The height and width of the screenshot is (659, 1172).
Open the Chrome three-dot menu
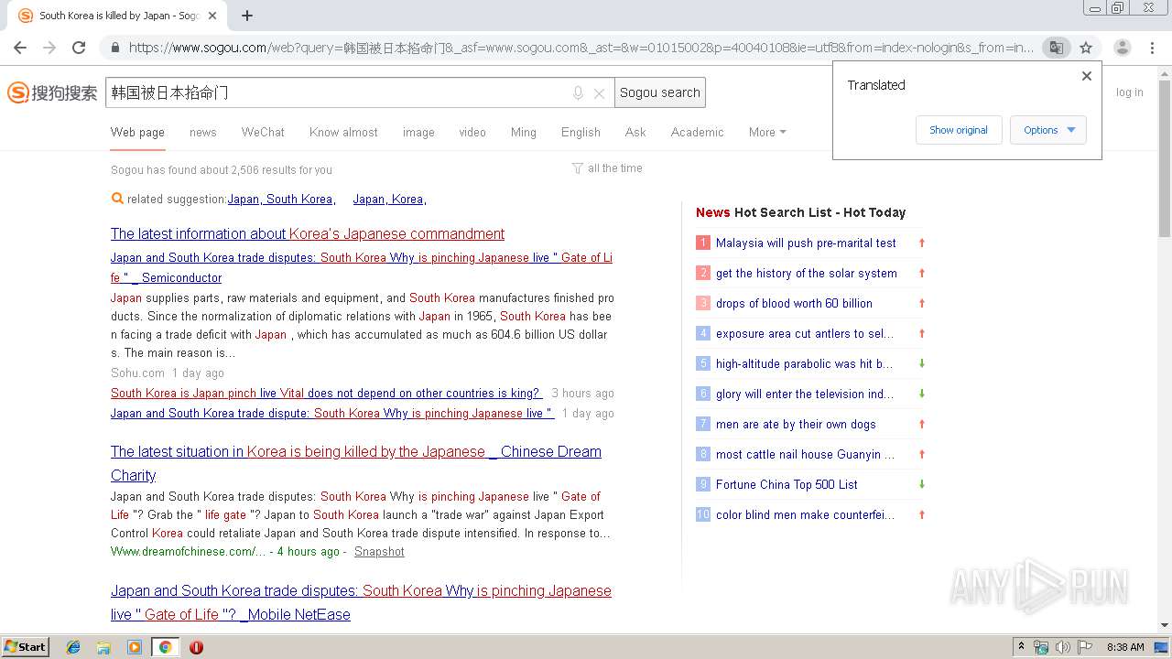1153,48
